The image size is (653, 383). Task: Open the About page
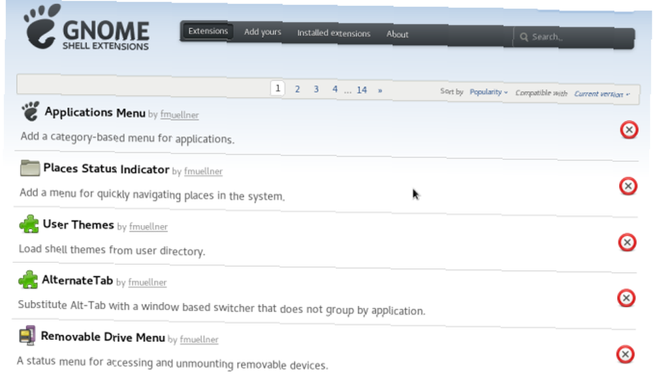397,34
